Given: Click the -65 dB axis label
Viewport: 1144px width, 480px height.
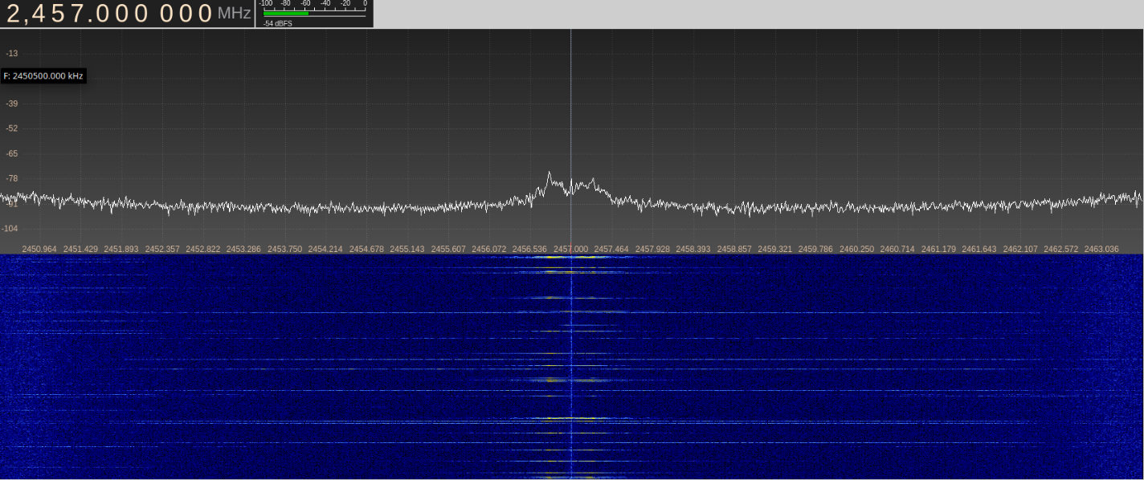Looking at the screenshot, I should pyautogui.click(x=12, y=153).
